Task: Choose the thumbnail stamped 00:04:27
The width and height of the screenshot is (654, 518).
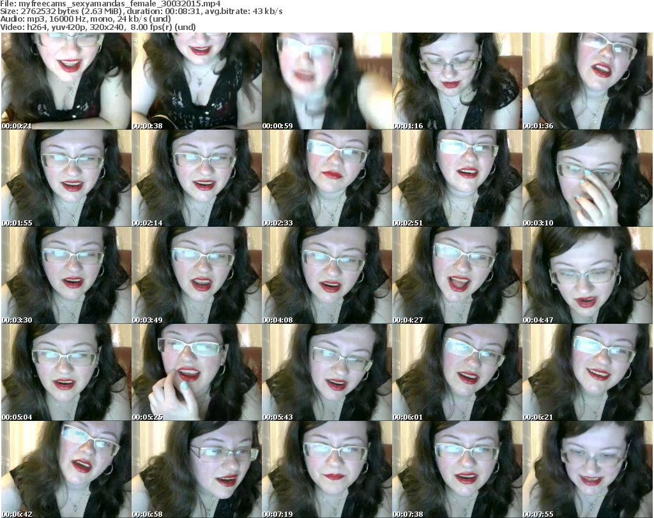Action: (457, 275)
